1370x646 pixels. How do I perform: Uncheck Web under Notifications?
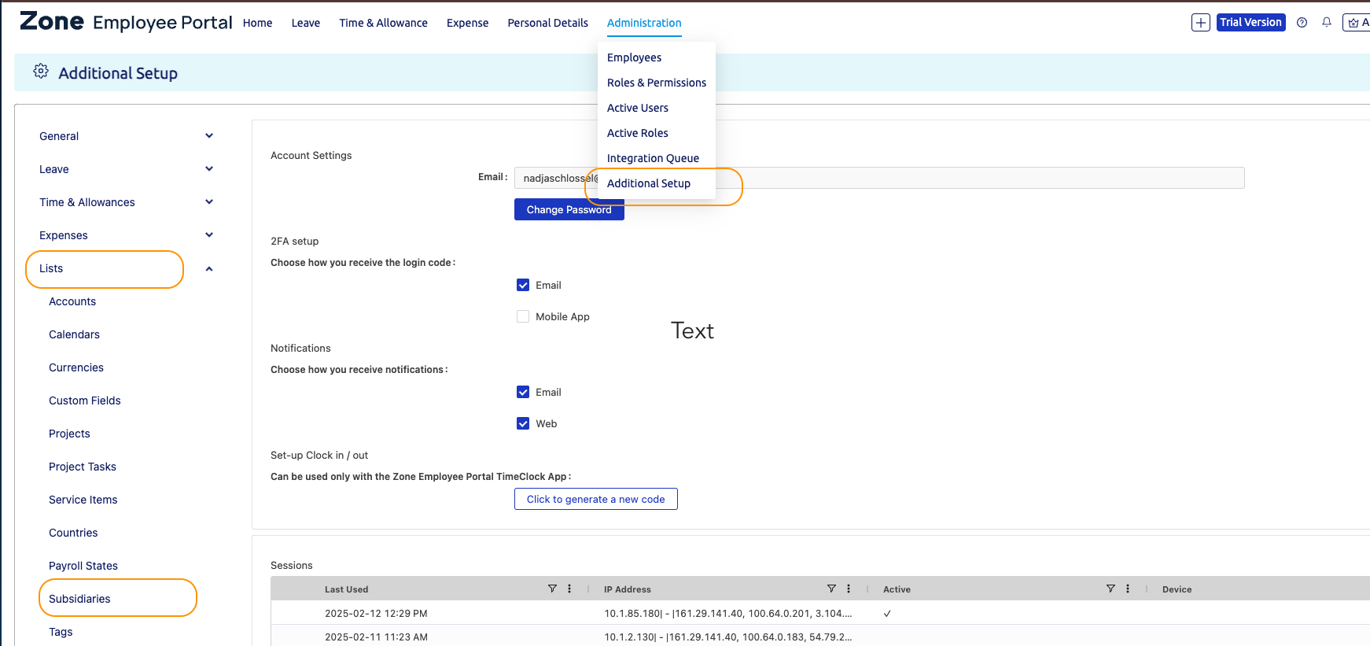[523, 423]
